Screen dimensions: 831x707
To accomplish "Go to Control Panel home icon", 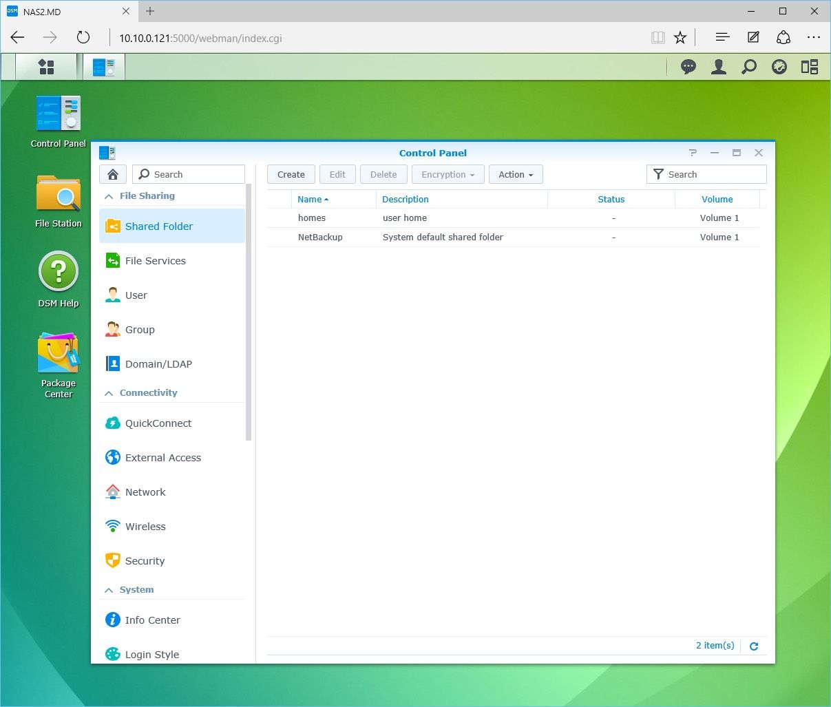I will coord(113,174).
